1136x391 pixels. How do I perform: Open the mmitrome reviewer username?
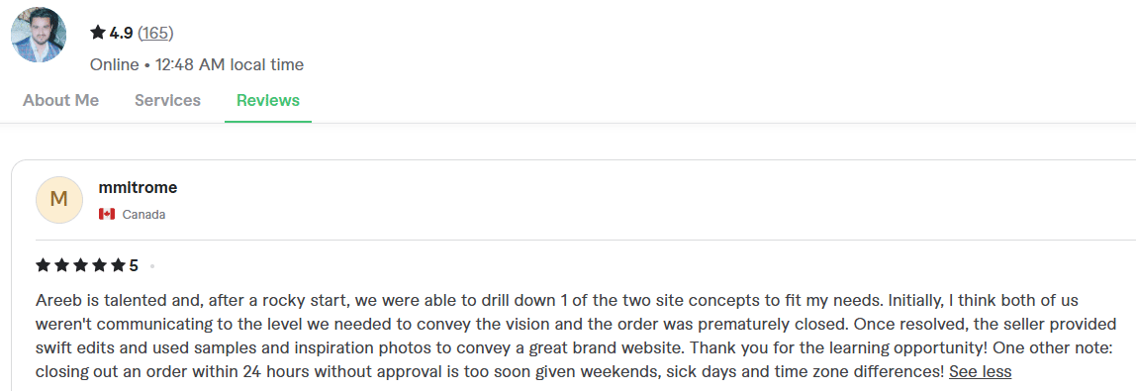[138, 188]
